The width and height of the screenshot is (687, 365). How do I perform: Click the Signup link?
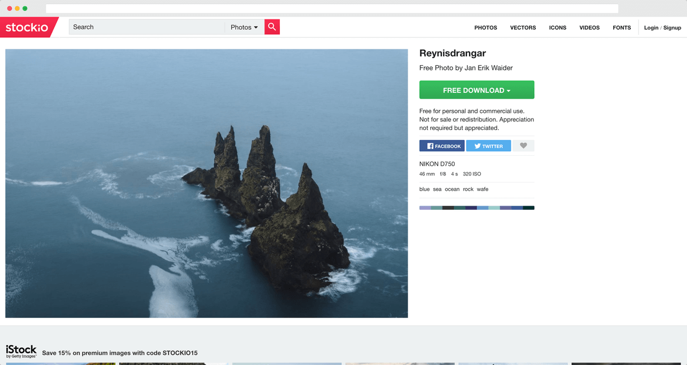click(672, 28)
